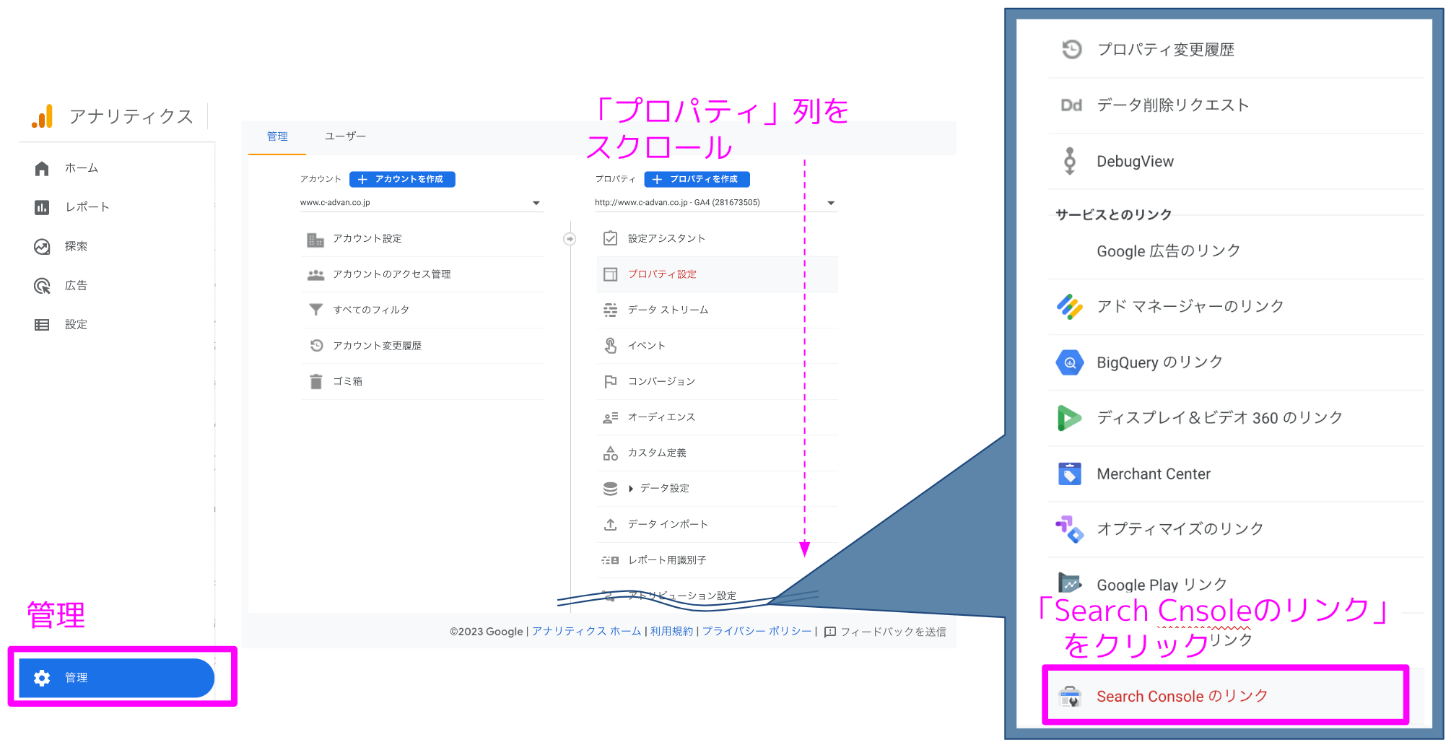Open 設定アシスタント checkbox icon

coord(610,238)
